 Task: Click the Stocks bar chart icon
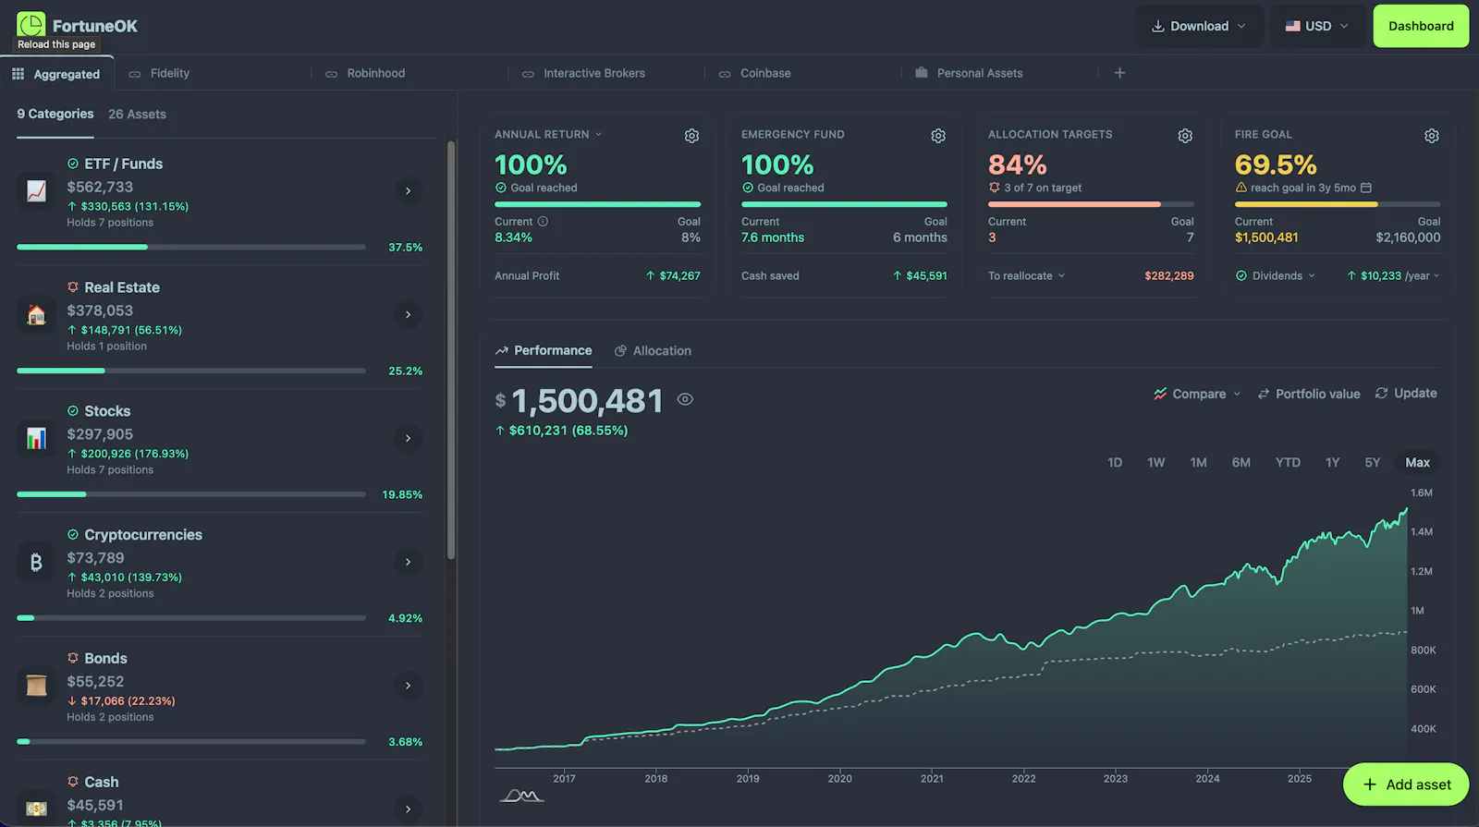(36, 439)
